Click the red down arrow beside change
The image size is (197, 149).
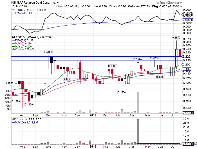(x=181, y=6)
